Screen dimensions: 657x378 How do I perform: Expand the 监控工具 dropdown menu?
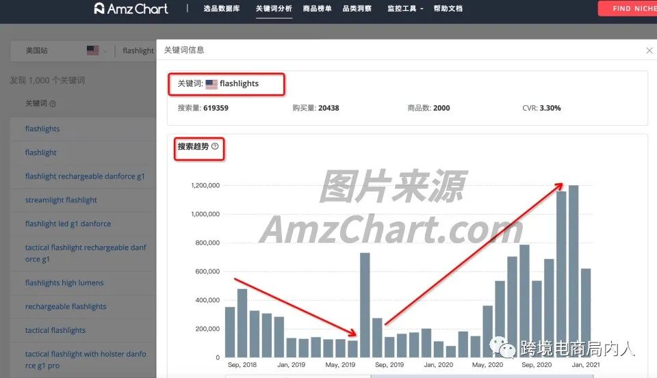pyautogui.click(x=405, y=8)
